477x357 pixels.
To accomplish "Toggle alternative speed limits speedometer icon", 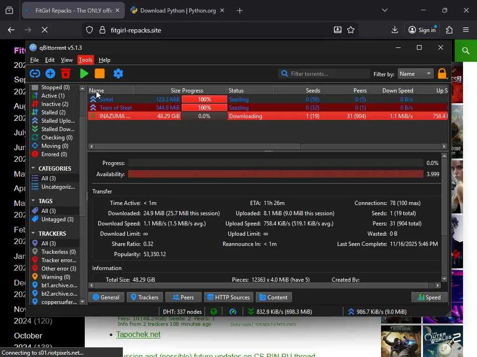I will click(x=233, y=311).
